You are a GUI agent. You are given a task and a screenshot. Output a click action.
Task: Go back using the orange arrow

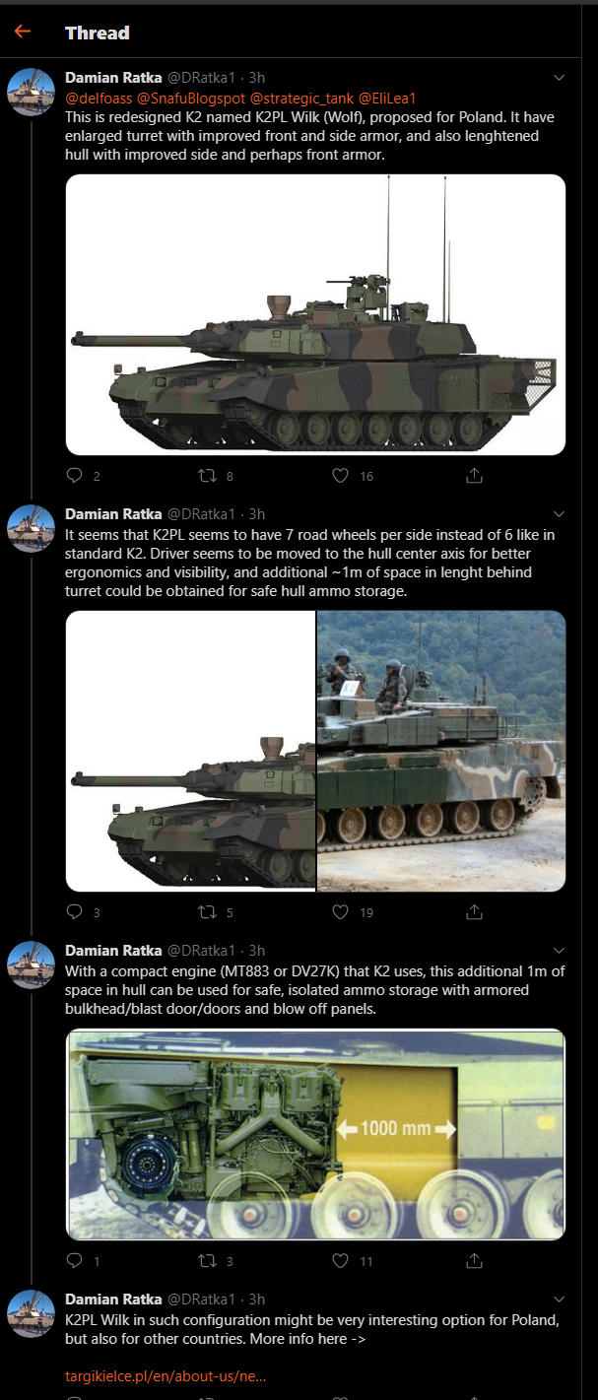(23, 32)
